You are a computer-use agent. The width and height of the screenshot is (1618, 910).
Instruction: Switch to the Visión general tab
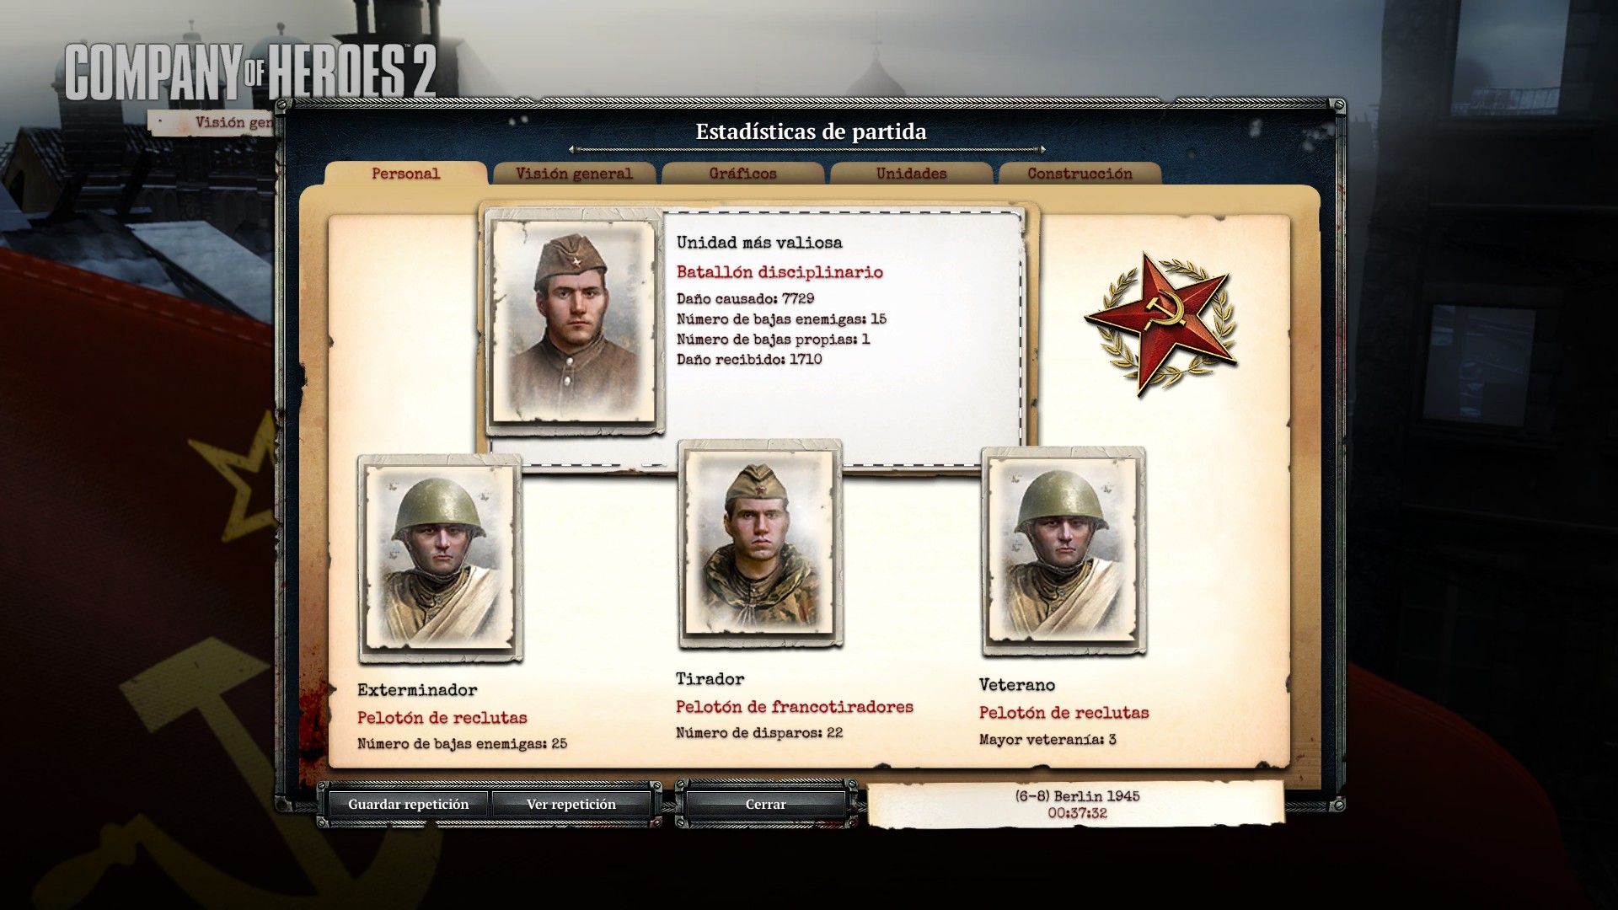click(x=574, y=174)
